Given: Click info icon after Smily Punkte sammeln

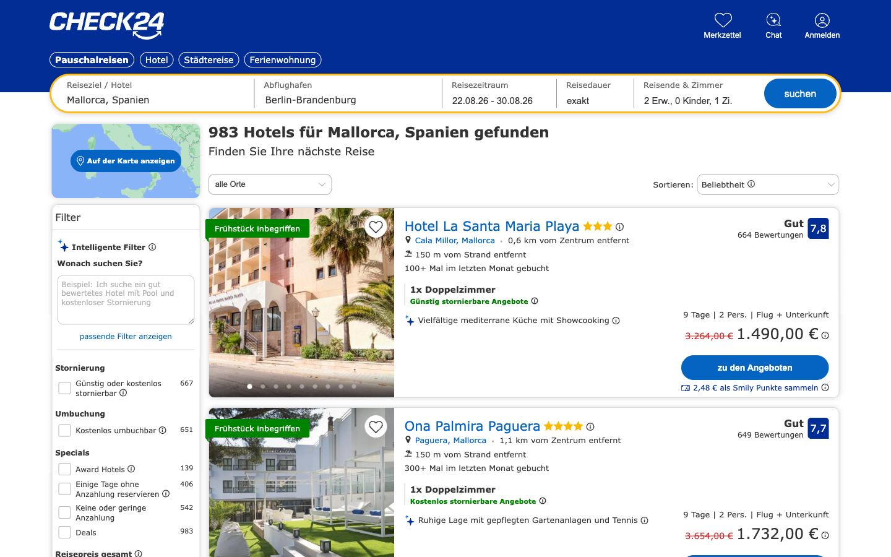Looking at the screenshot, I should [x=825, y=387].
